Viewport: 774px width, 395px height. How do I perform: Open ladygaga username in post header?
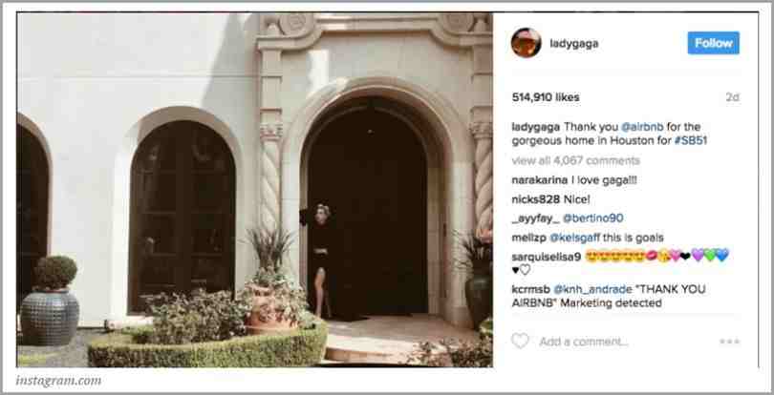(574, 43)
